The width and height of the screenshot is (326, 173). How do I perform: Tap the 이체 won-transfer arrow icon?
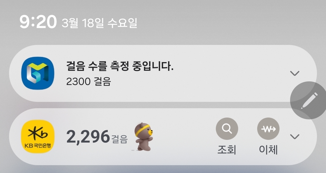click(268, 129)
